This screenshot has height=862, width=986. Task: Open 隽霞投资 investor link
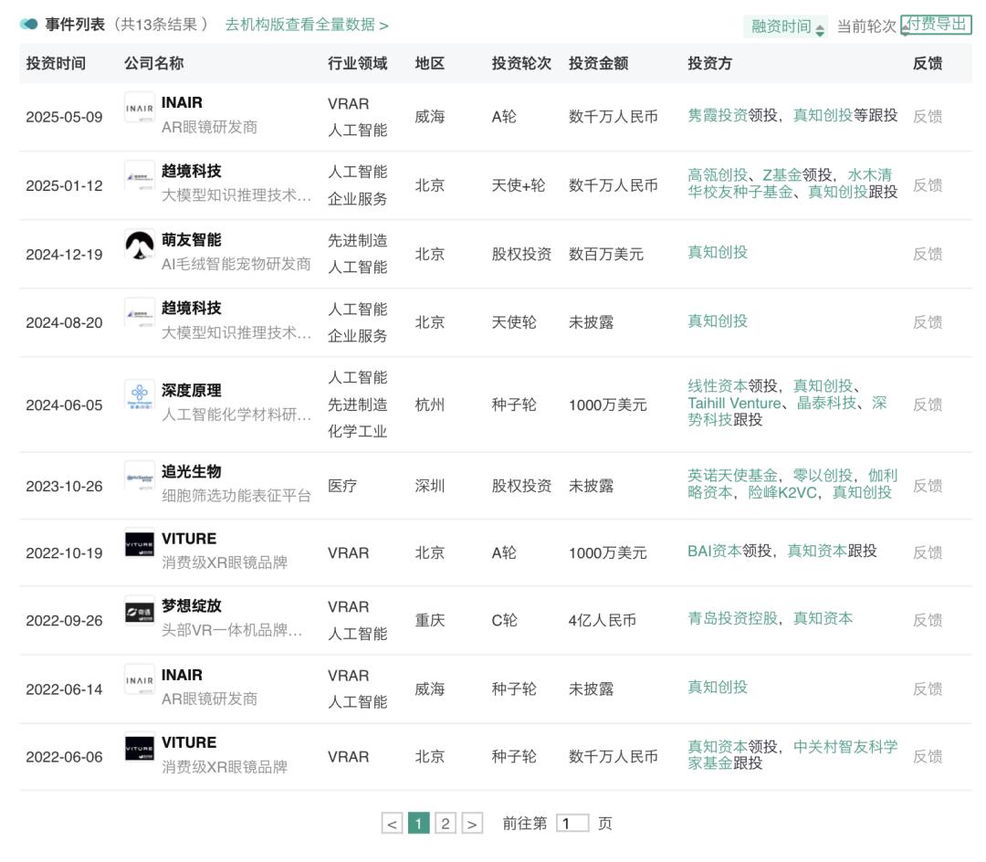pos(718,115)
